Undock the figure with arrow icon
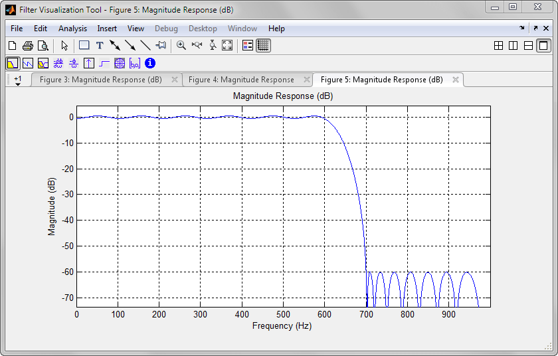Viewport: 558px width, 356px height. 535,28
